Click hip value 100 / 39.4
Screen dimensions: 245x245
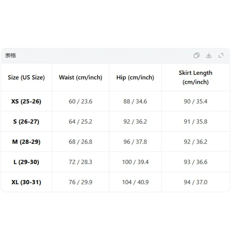pyautogui.click(x=135, y=162)
